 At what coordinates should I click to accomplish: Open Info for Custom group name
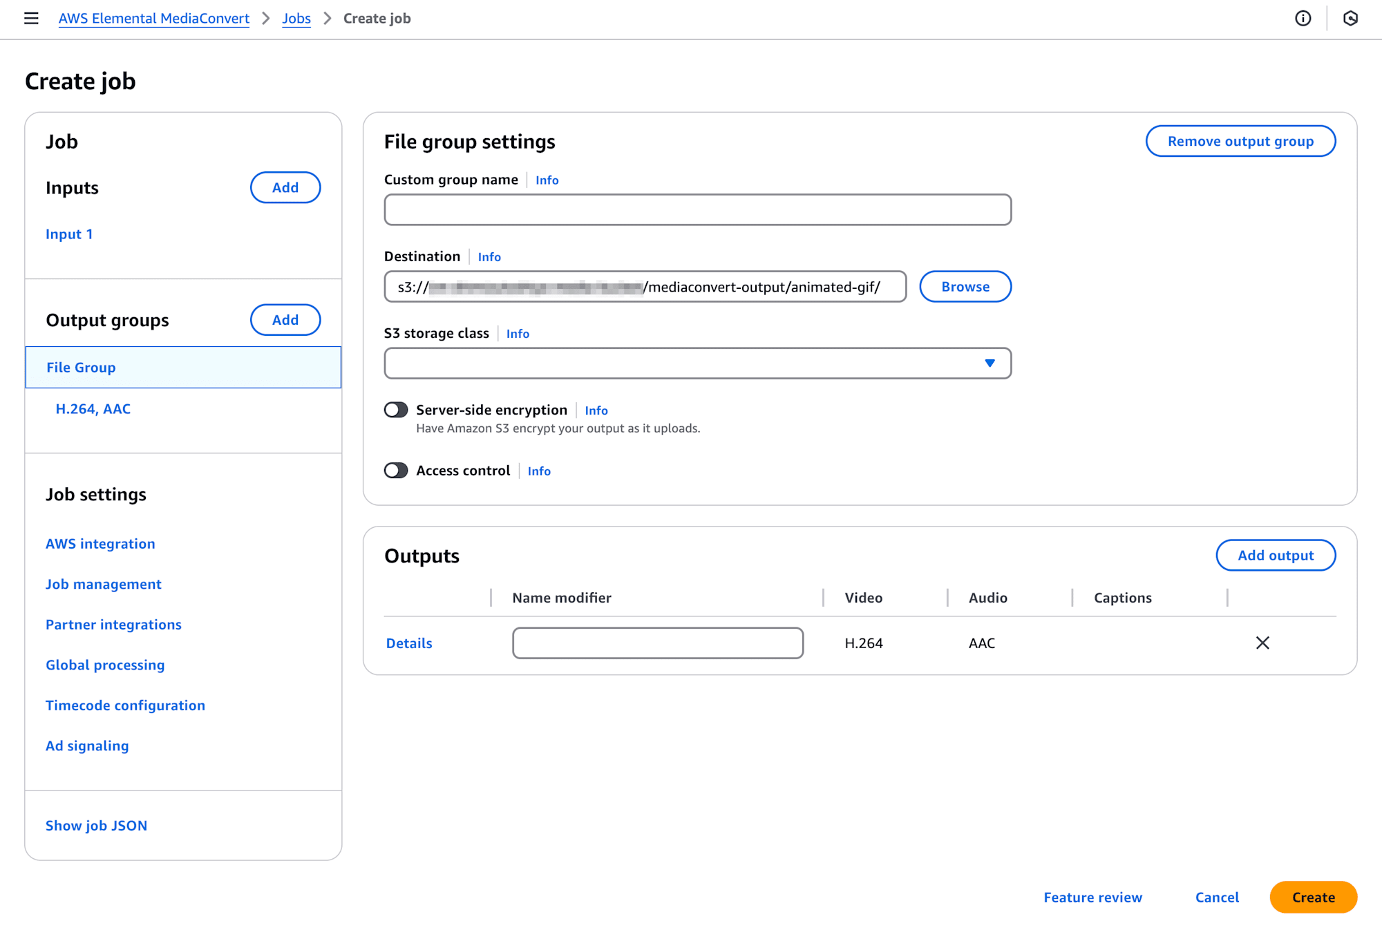(547, 180)
